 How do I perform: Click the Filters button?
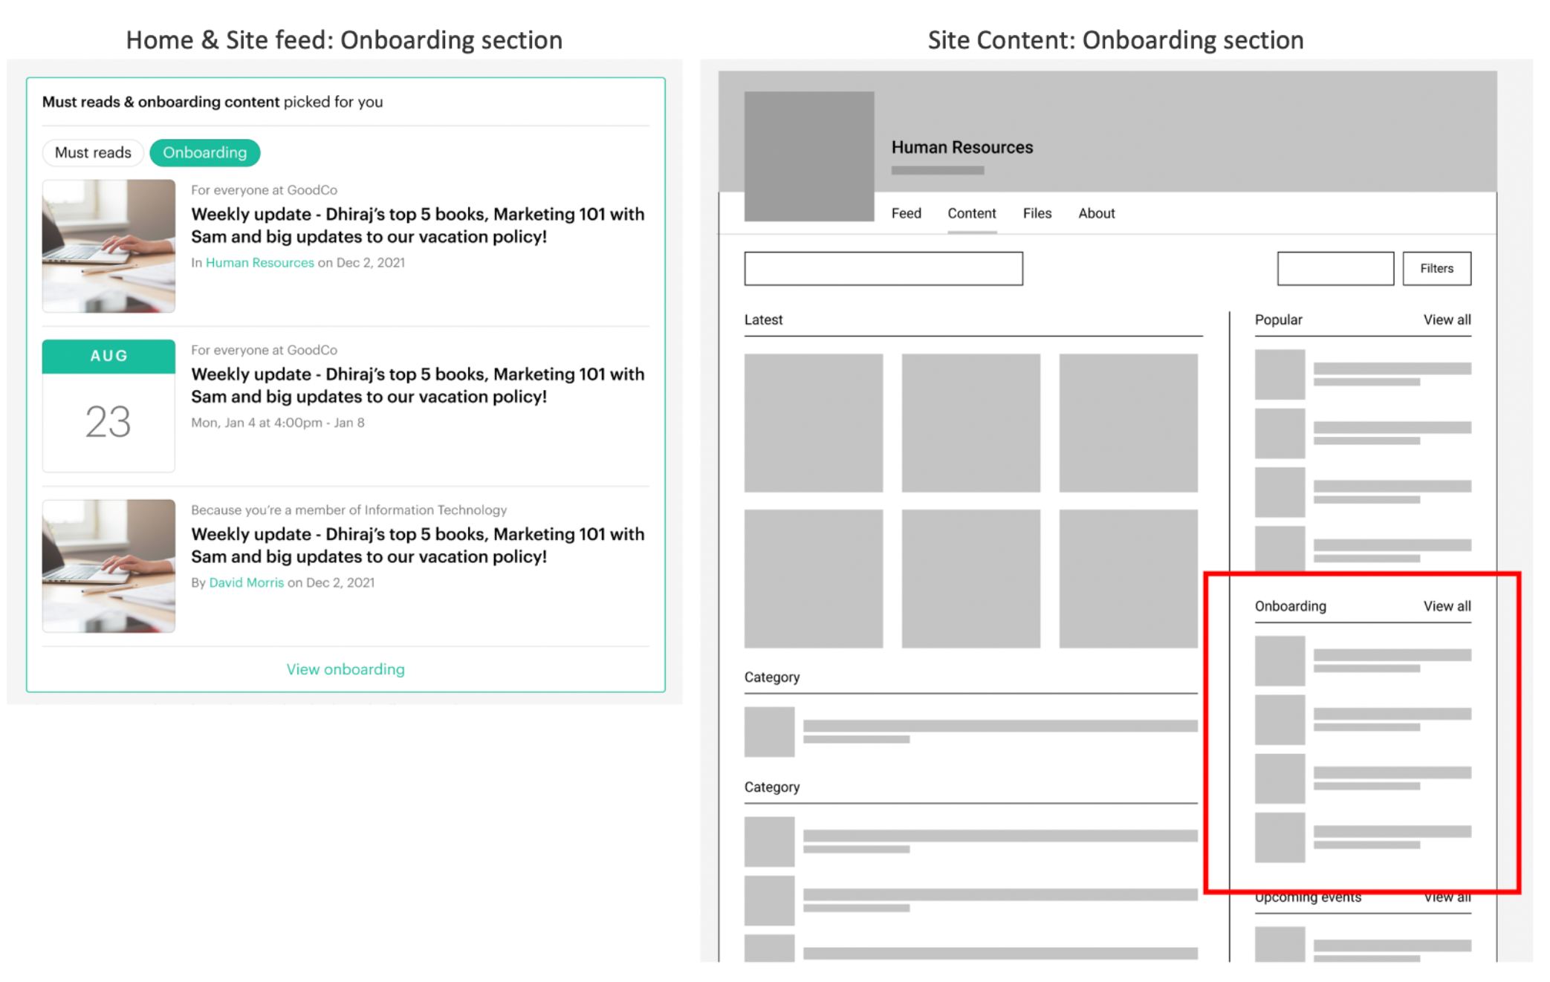1436,268
